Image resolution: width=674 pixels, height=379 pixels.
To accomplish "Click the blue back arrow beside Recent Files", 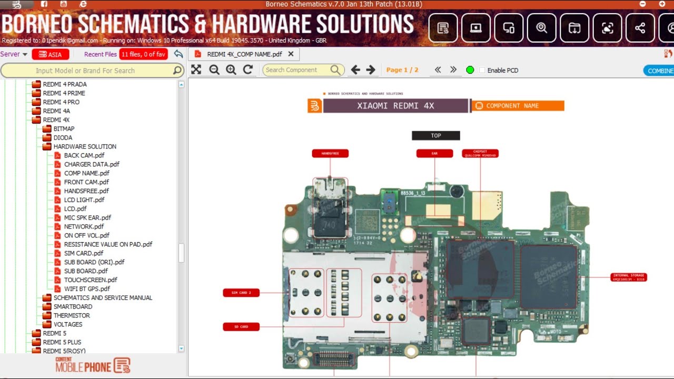I will pyautogui.click(x=179, y=54).
